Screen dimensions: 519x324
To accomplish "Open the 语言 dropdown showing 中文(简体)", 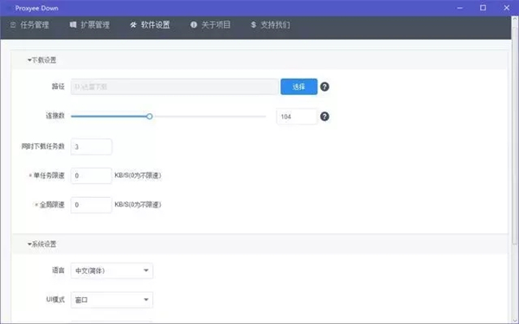I will (x=112, y=270).
